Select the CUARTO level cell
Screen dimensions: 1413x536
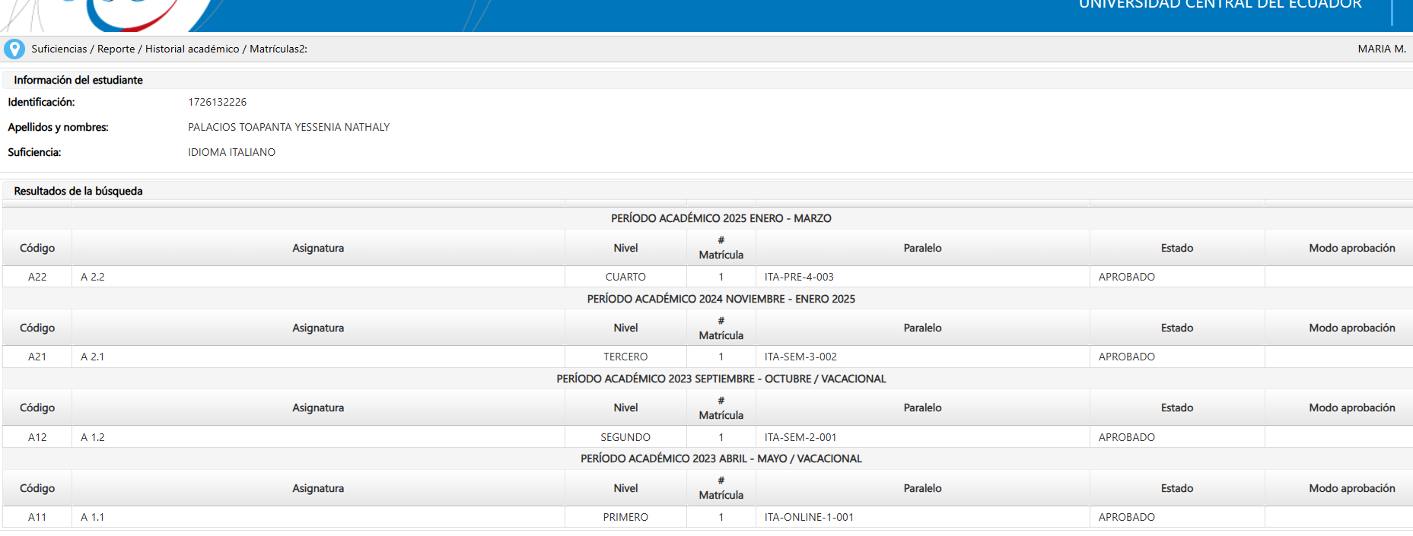coord(625,277)
